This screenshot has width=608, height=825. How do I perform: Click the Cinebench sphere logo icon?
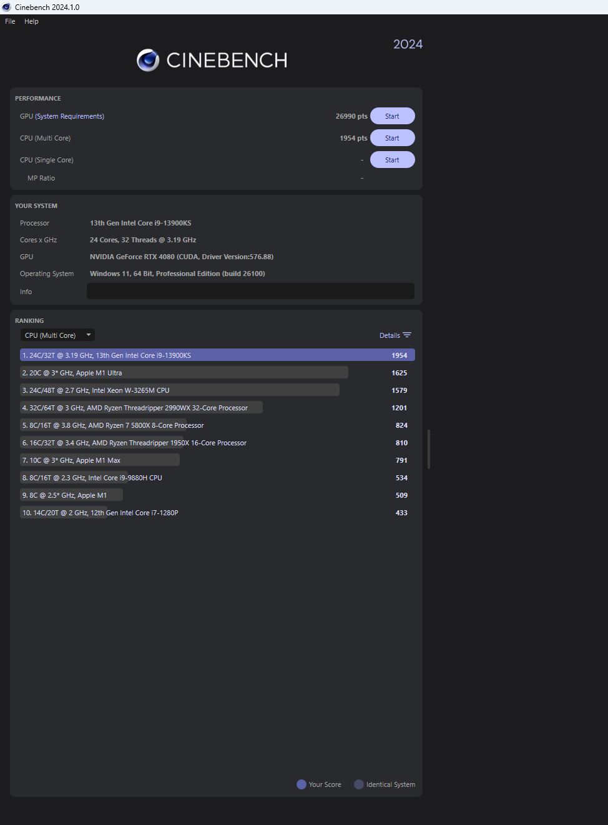pyautogui.click(x=148, y=60)
